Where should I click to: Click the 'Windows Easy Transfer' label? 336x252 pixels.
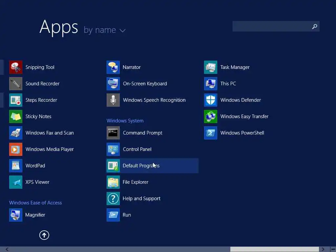[244, 116]
